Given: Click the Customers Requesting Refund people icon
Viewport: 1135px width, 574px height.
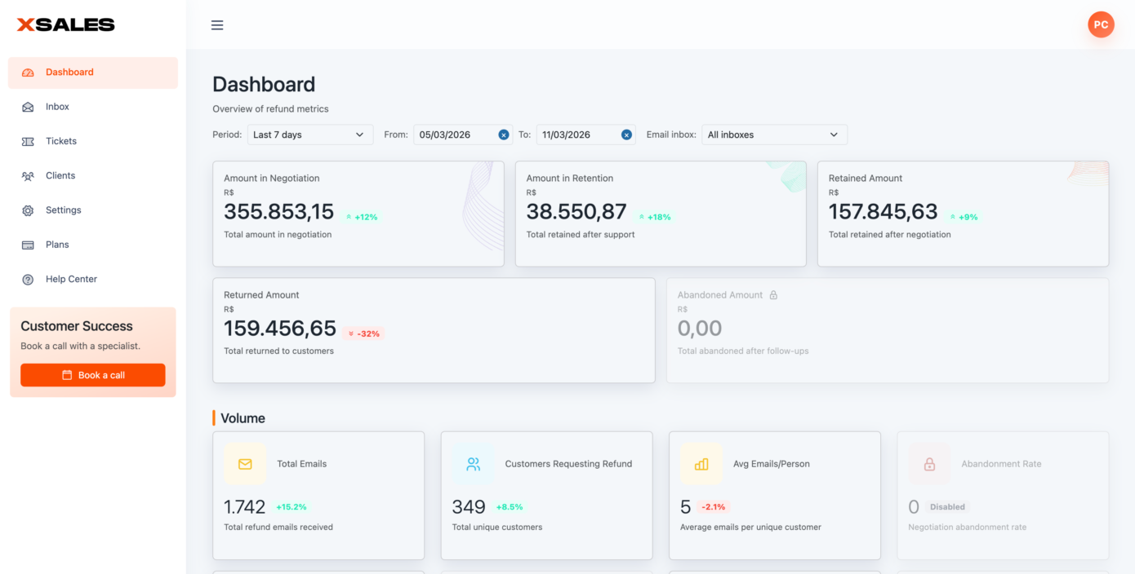Looking at the screenshot, I should pyautogui.click(x=473, y=464).
